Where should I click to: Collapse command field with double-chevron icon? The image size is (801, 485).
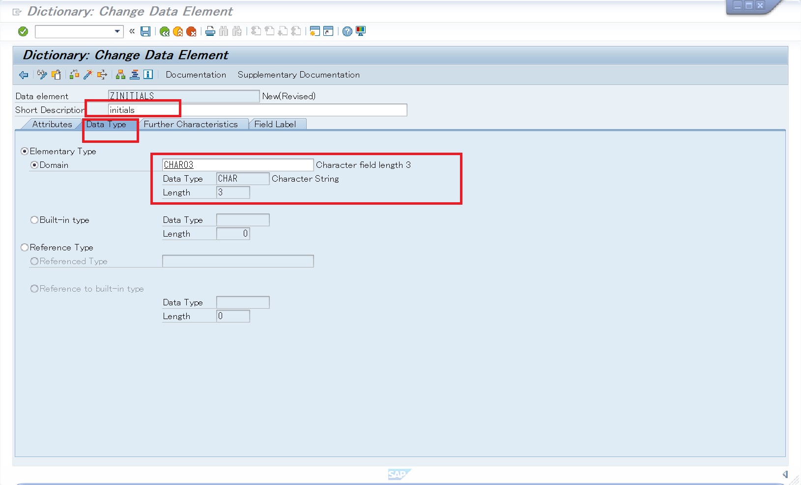(x=132, y=31)
